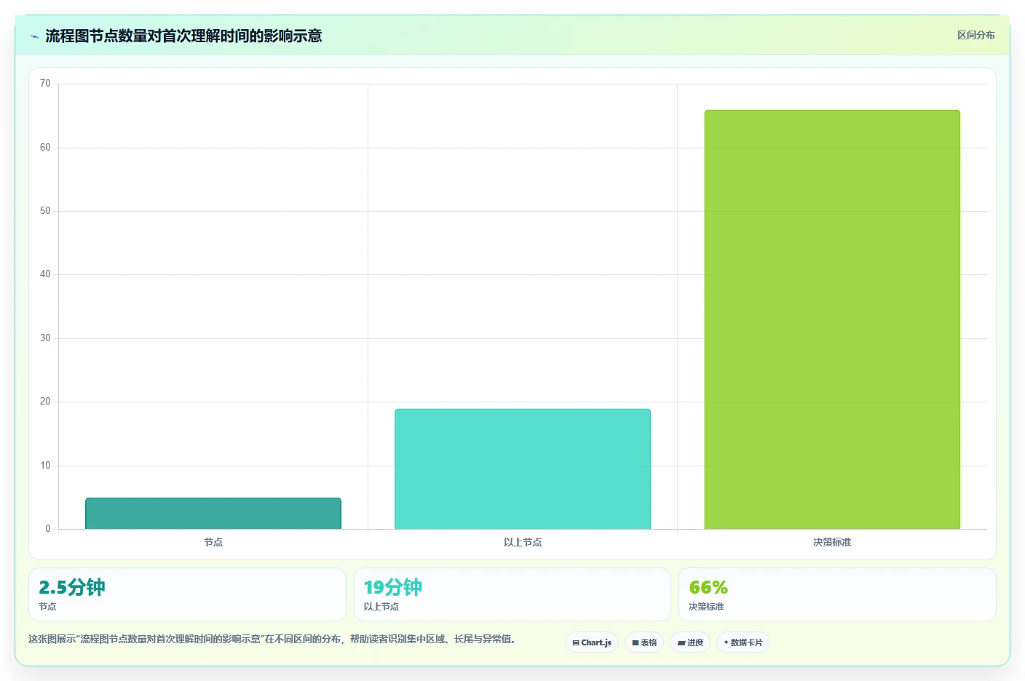Click the y-axis tick value 10

pos(45,466)
